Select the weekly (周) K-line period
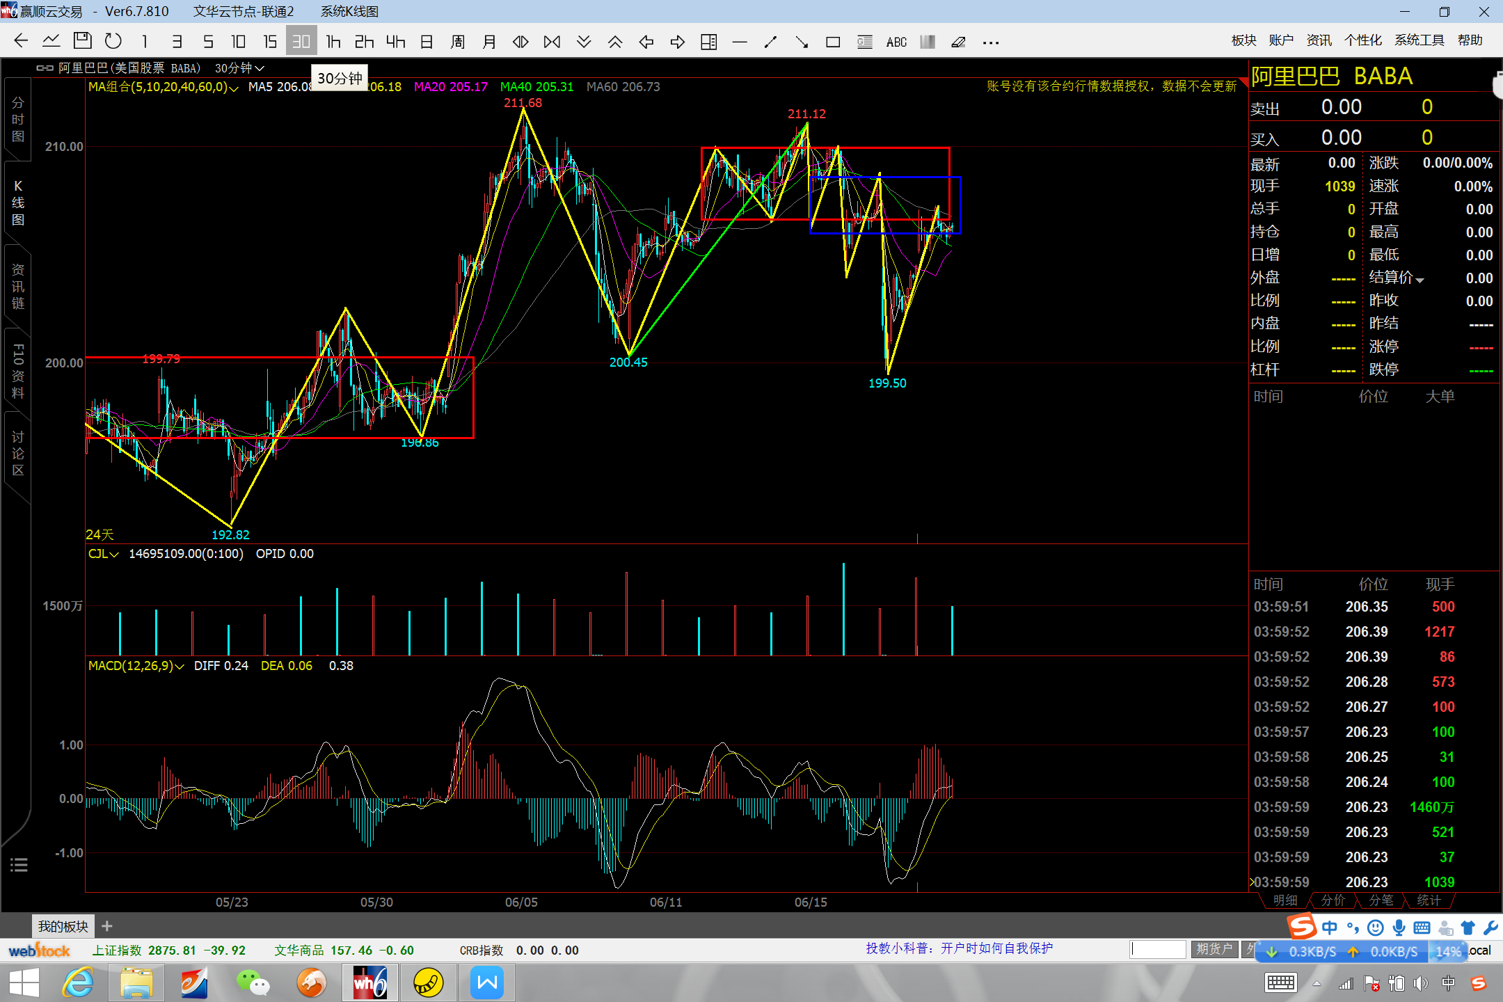The image size is (1503, 1002). (x=458, y=42)
